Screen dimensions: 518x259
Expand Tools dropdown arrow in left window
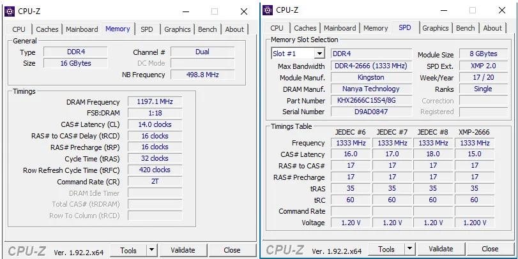(x=151, y=251)
